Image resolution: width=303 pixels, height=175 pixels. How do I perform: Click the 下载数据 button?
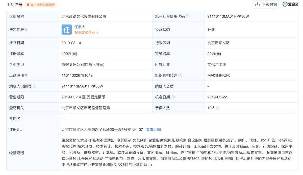point(265,4)
